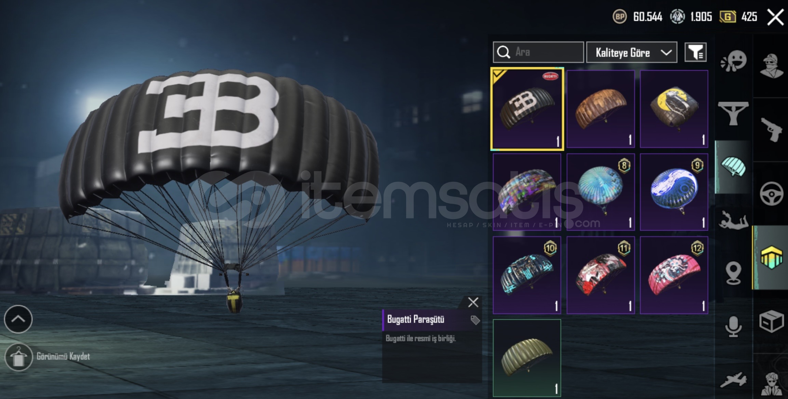Image resolution: width=788 pixels, height=399 pixels.
Task: Open the steering wheel vehicles category
Action: (x=772, y=194)
